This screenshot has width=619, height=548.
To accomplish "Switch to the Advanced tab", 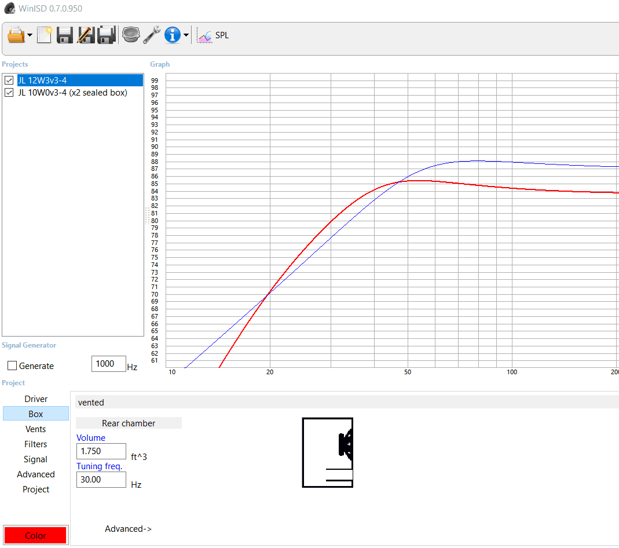I will [x=36, y=474].
